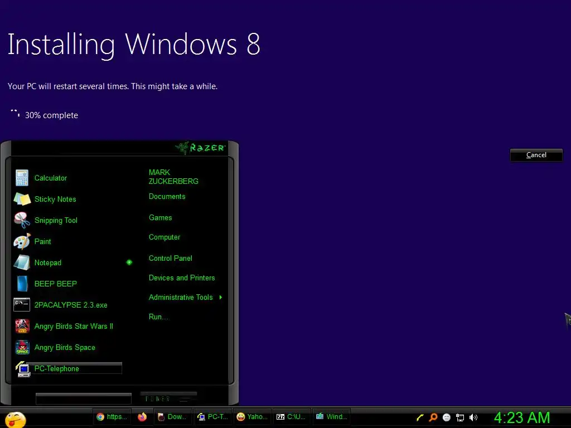The image size is (571, 428).
Task: Click the POWER button in start menu
Action: point(168,398)
